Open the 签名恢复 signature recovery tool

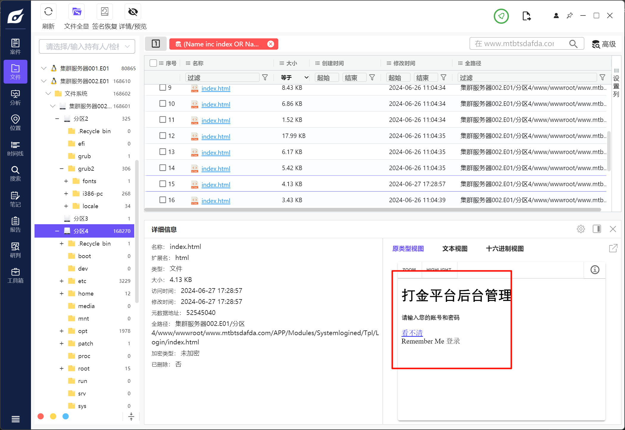click(104, 12)
